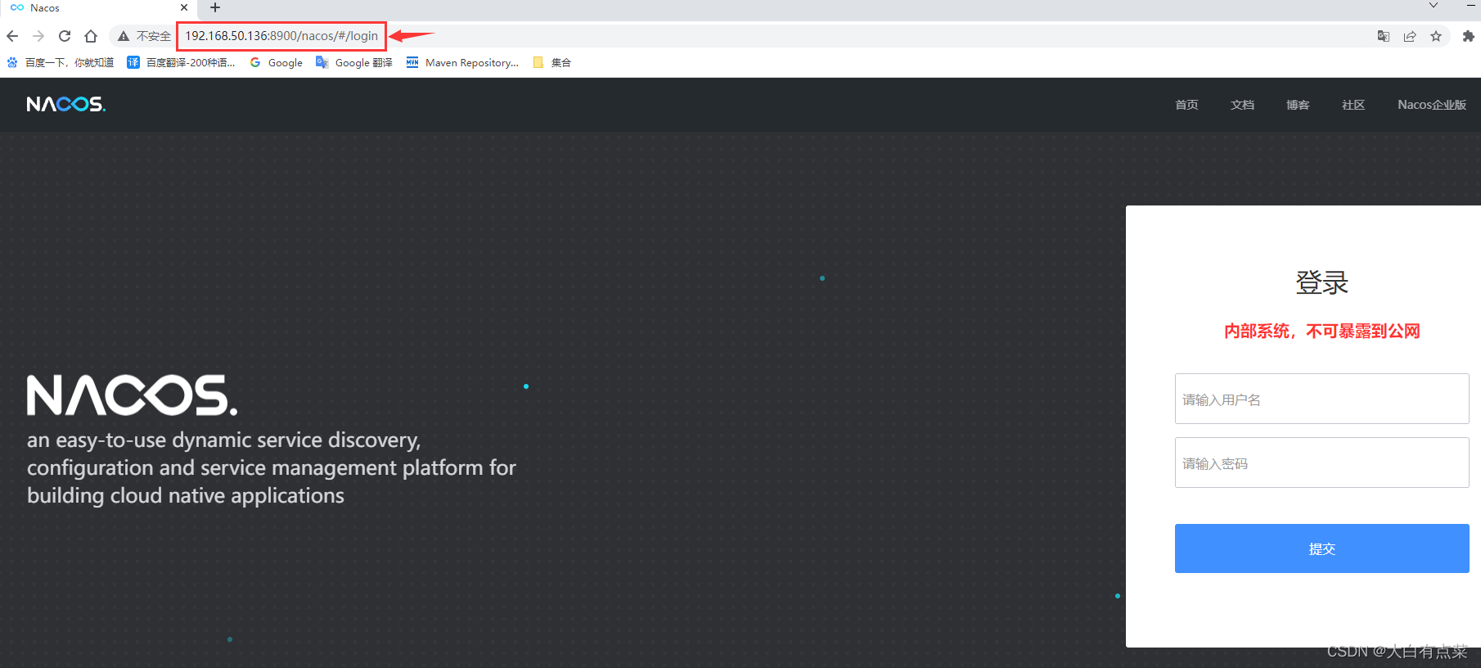Bookmark this page with the star icon
1481x668 pixels.
(1436, 36)
